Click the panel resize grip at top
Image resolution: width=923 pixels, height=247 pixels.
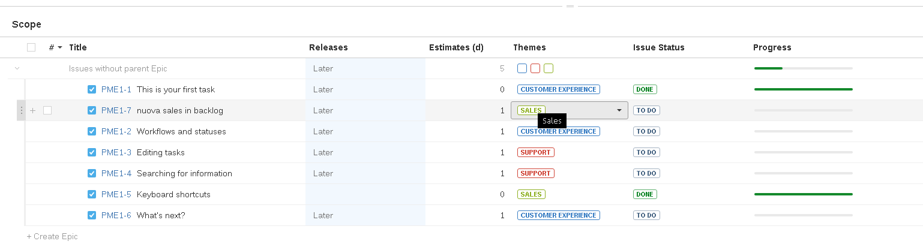(570, 6)
